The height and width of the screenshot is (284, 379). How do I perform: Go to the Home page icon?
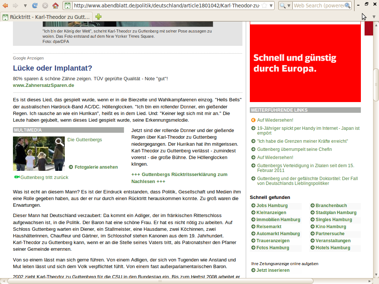56,5
